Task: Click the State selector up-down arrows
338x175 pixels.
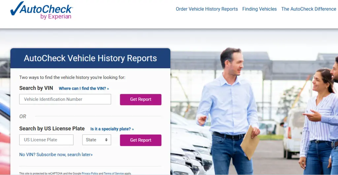Action: [106, 140]
